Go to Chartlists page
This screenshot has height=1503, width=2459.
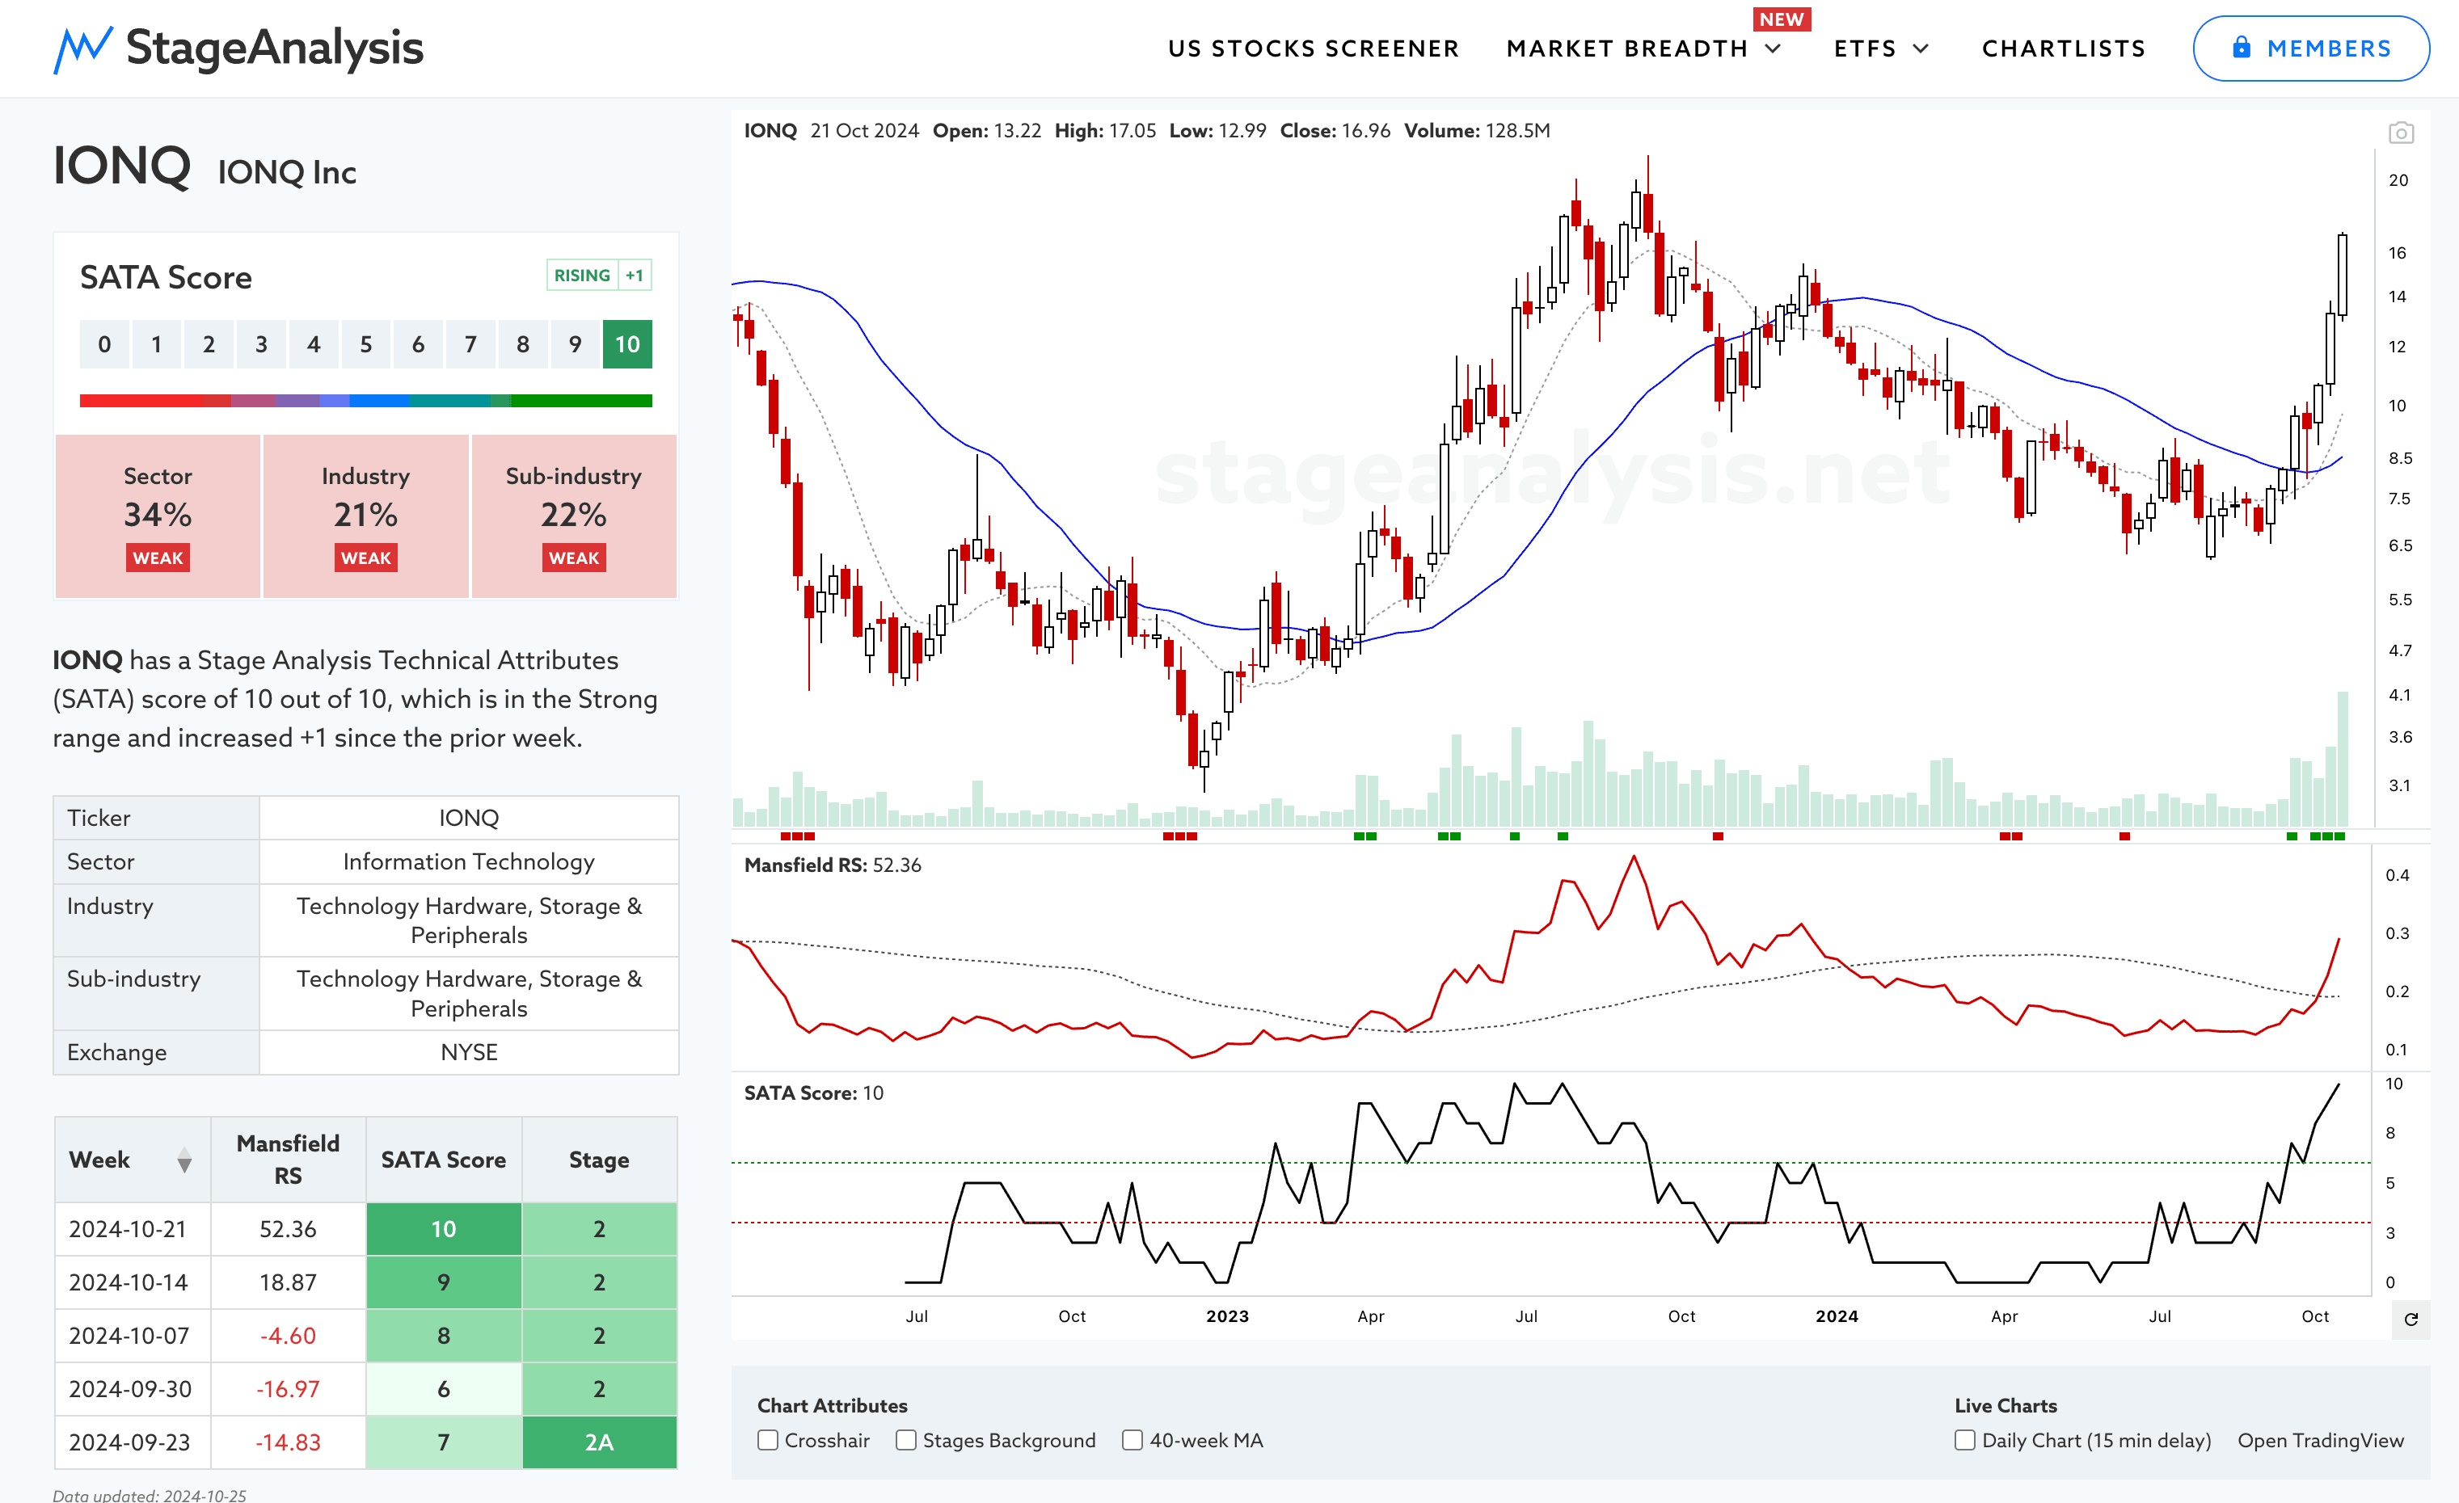pyautogui.click(x=2064, y=48)
